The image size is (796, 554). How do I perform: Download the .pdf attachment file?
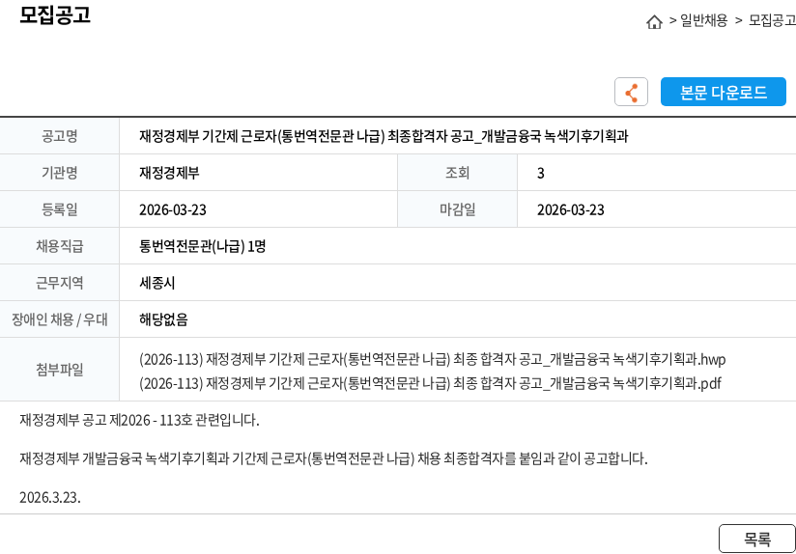click(430, 383)
